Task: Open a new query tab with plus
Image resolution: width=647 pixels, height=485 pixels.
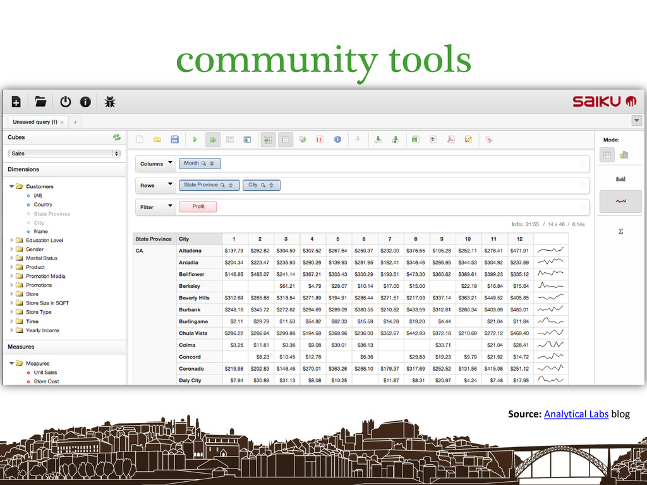Action: [75, 122]
